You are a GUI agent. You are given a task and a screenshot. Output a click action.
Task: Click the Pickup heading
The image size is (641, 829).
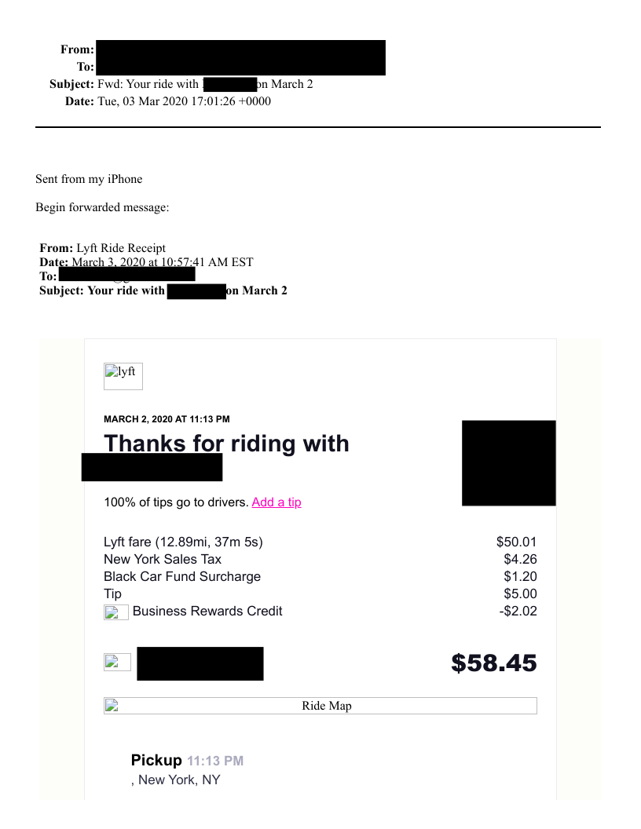point(156,761)
